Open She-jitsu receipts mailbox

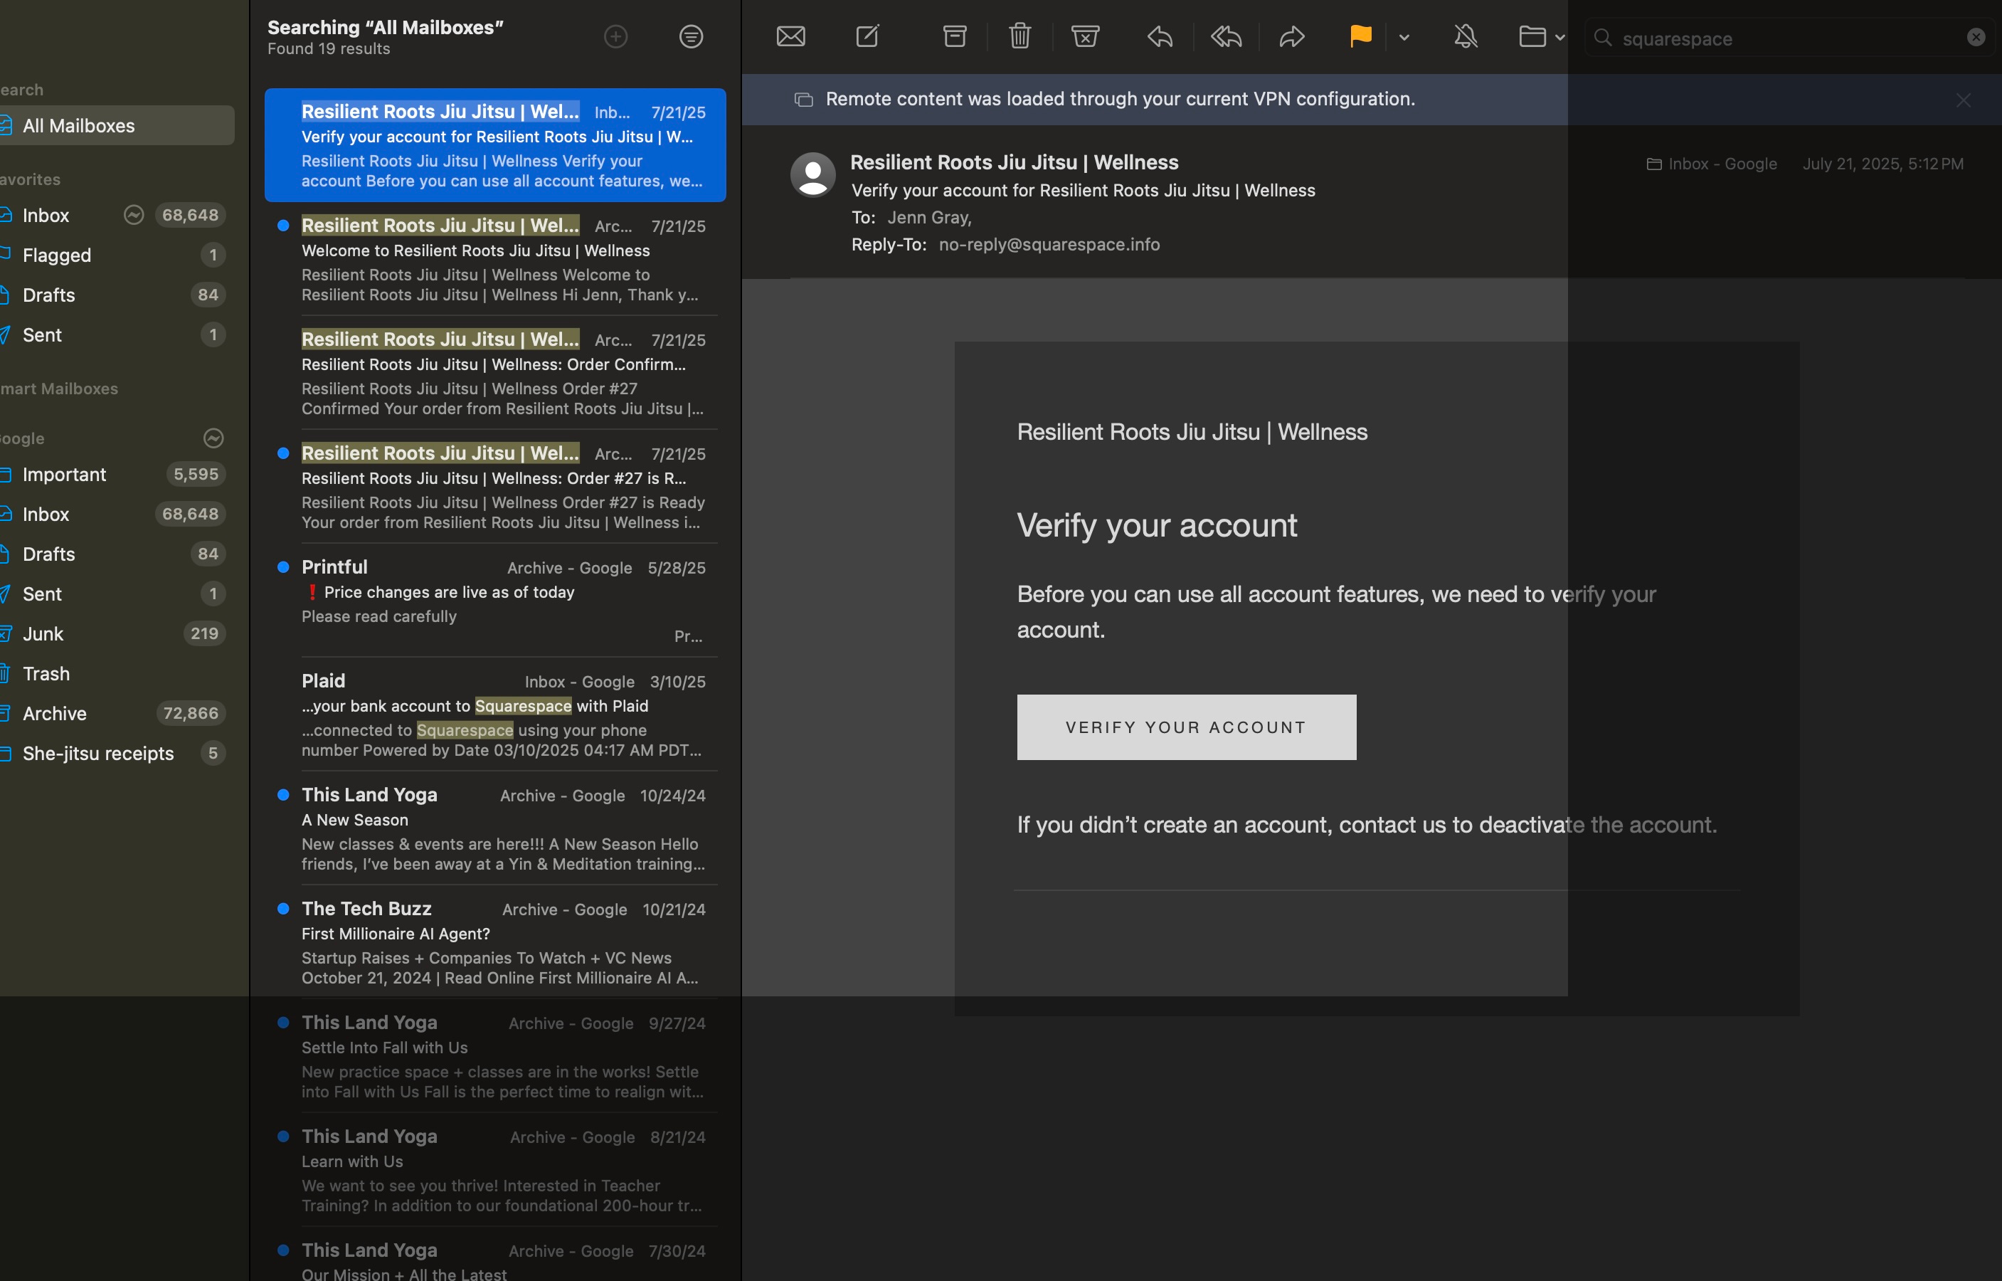[98, 754]
